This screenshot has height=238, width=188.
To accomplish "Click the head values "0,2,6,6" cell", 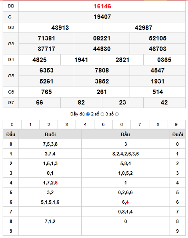I will coord(126,192).
